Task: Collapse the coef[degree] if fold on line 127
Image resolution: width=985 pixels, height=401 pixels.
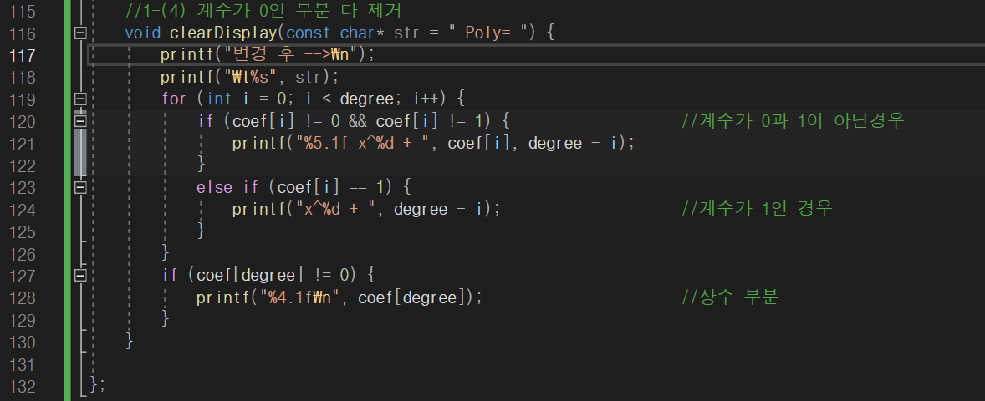Action: (x=79, y=275)
